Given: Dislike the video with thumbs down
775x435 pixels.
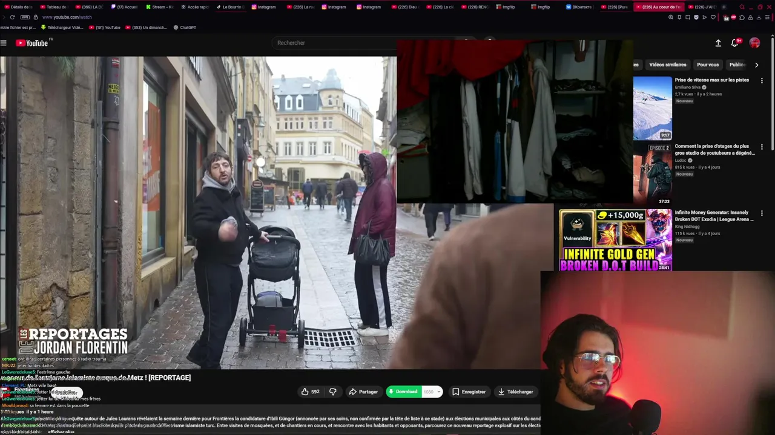Looking at the screenshot, I should tap(332, 391).
